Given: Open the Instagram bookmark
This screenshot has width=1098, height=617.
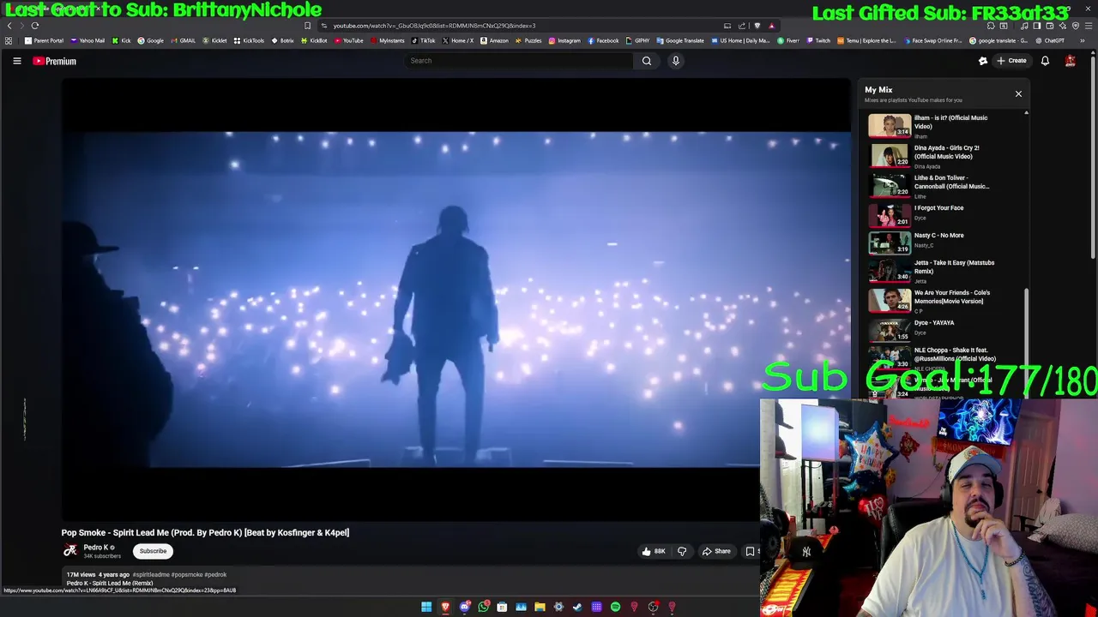Looking at the screenshot, I should point(564,40).
